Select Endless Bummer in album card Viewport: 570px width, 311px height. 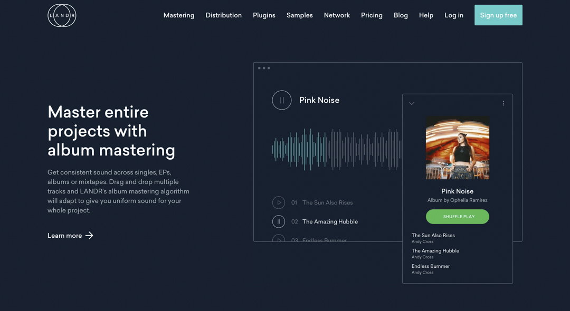point(431,269)
